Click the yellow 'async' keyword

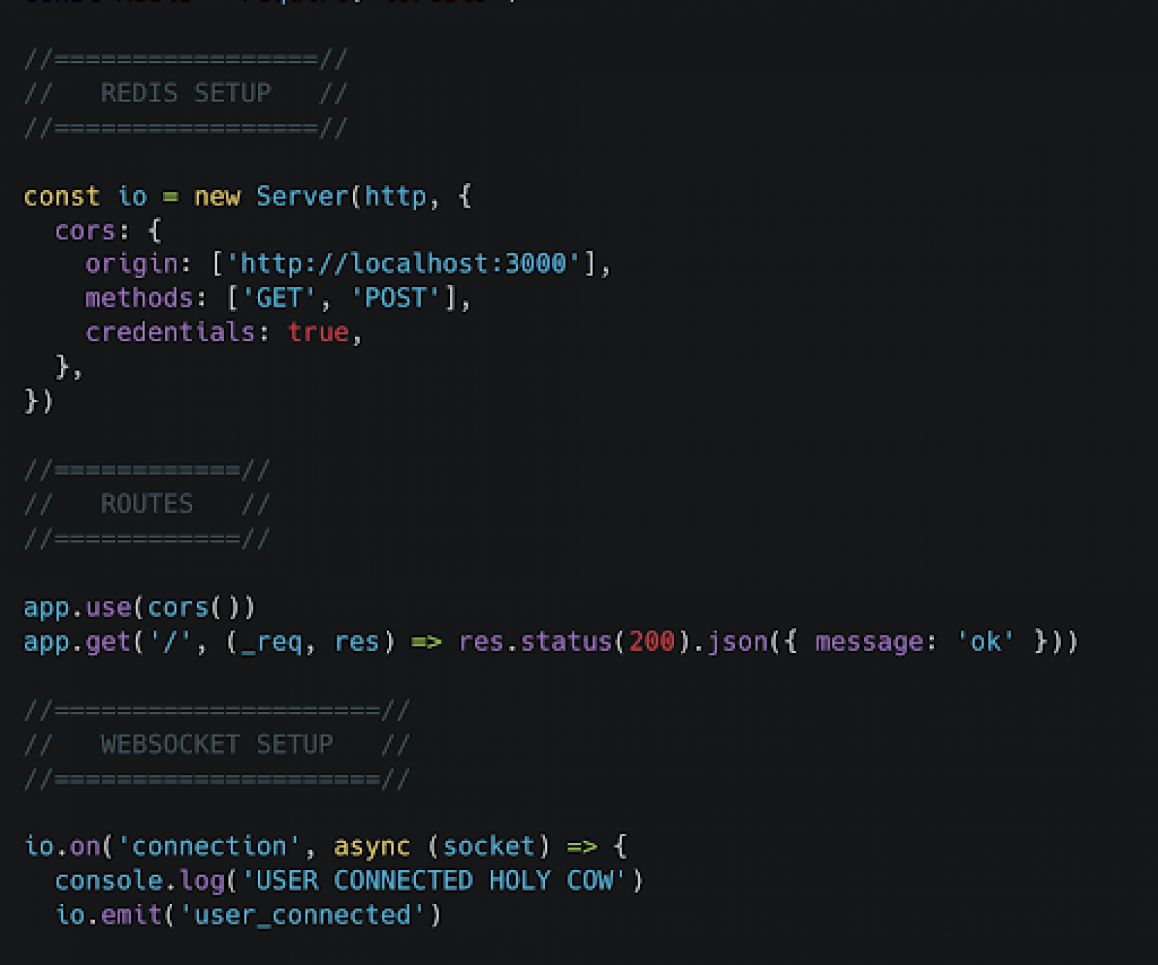point(371,846)
